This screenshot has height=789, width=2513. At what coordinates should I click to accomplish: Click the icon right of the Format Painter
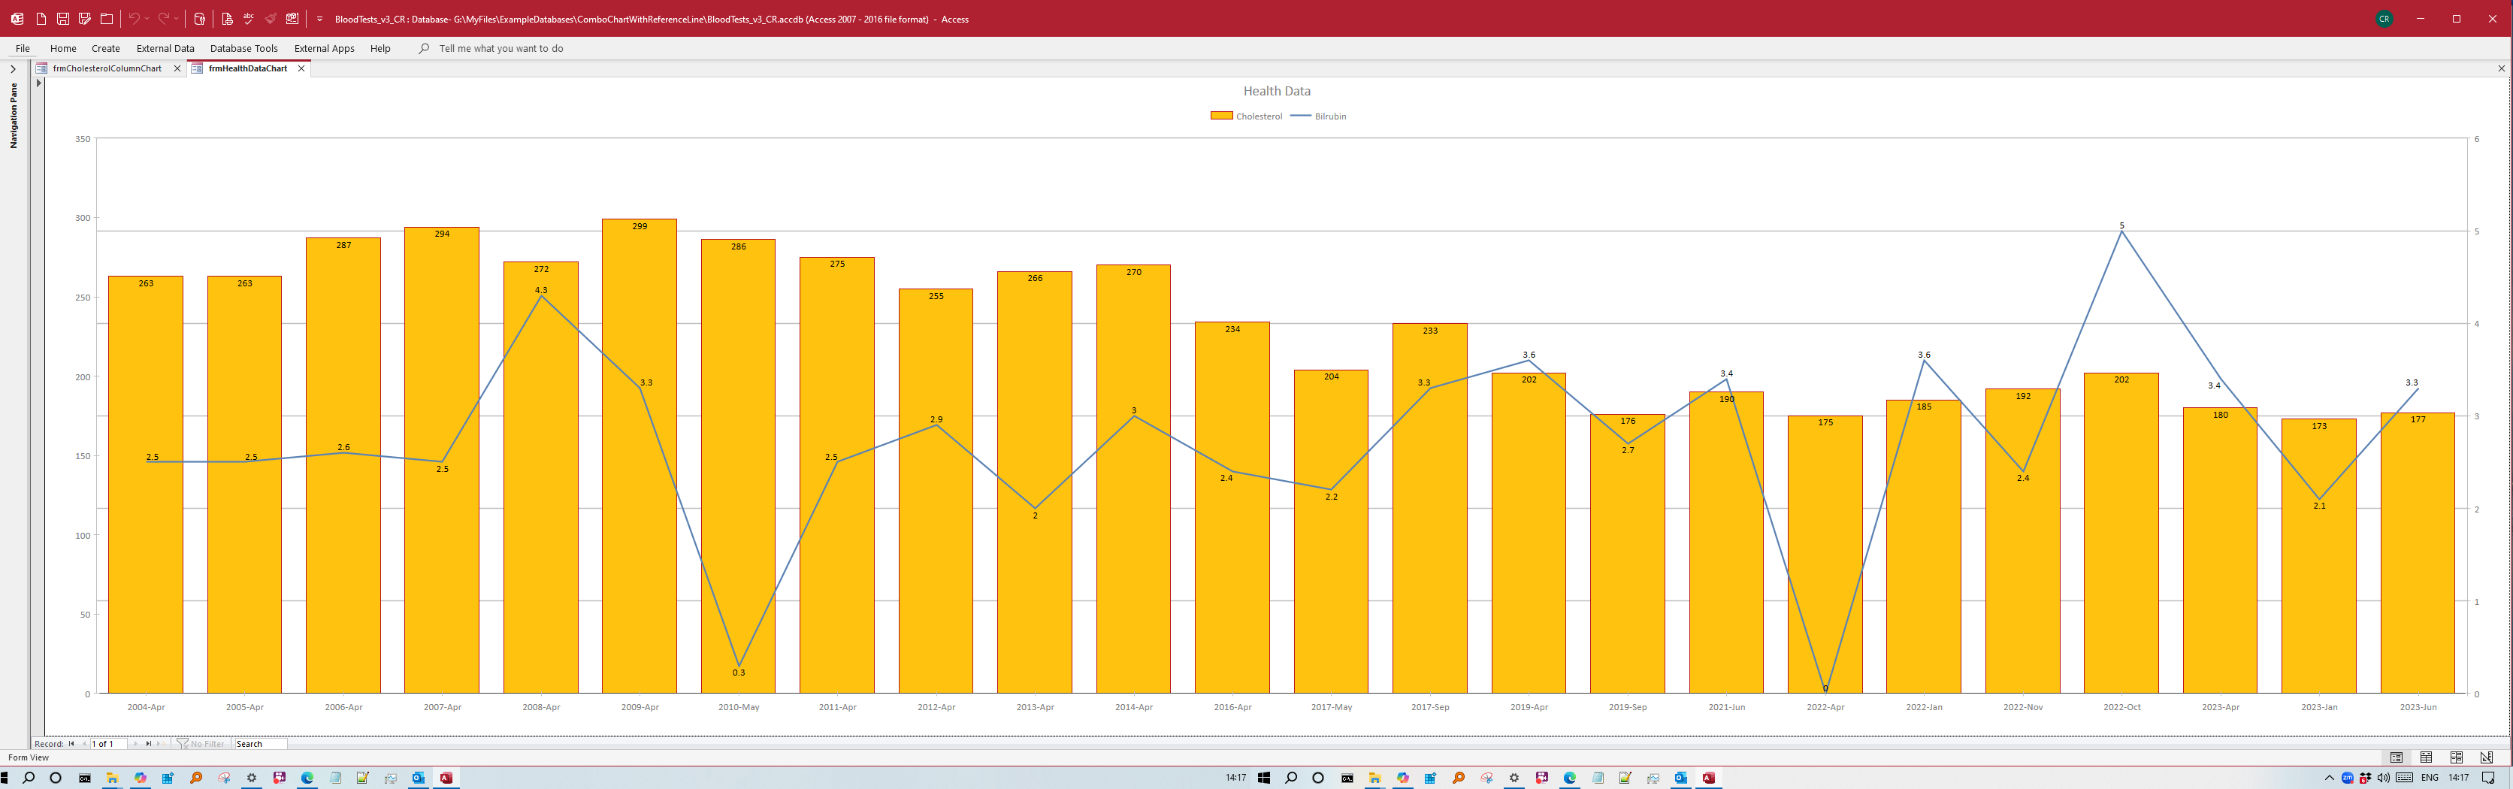click(292, 19)
